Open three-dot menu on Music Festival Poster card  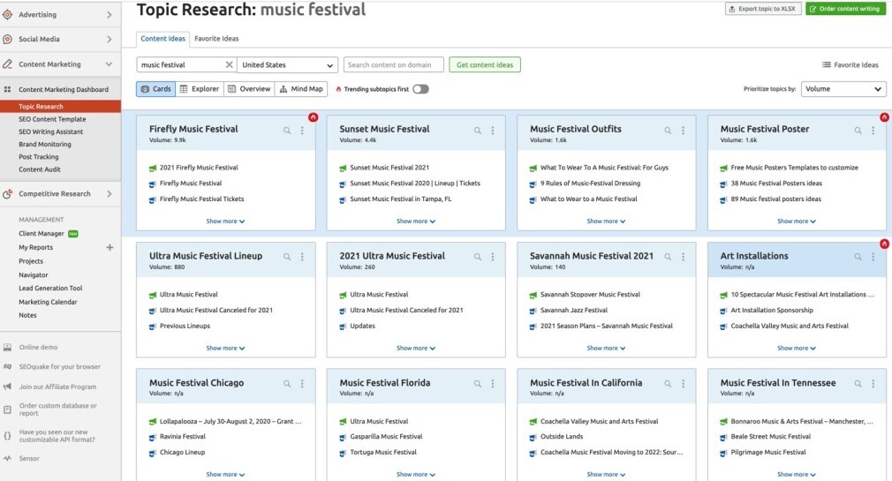873,131
